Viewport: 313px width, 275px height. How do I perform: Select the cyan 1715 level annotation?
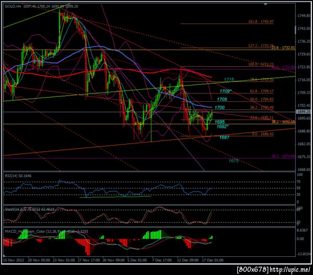(x=229, y=79)
